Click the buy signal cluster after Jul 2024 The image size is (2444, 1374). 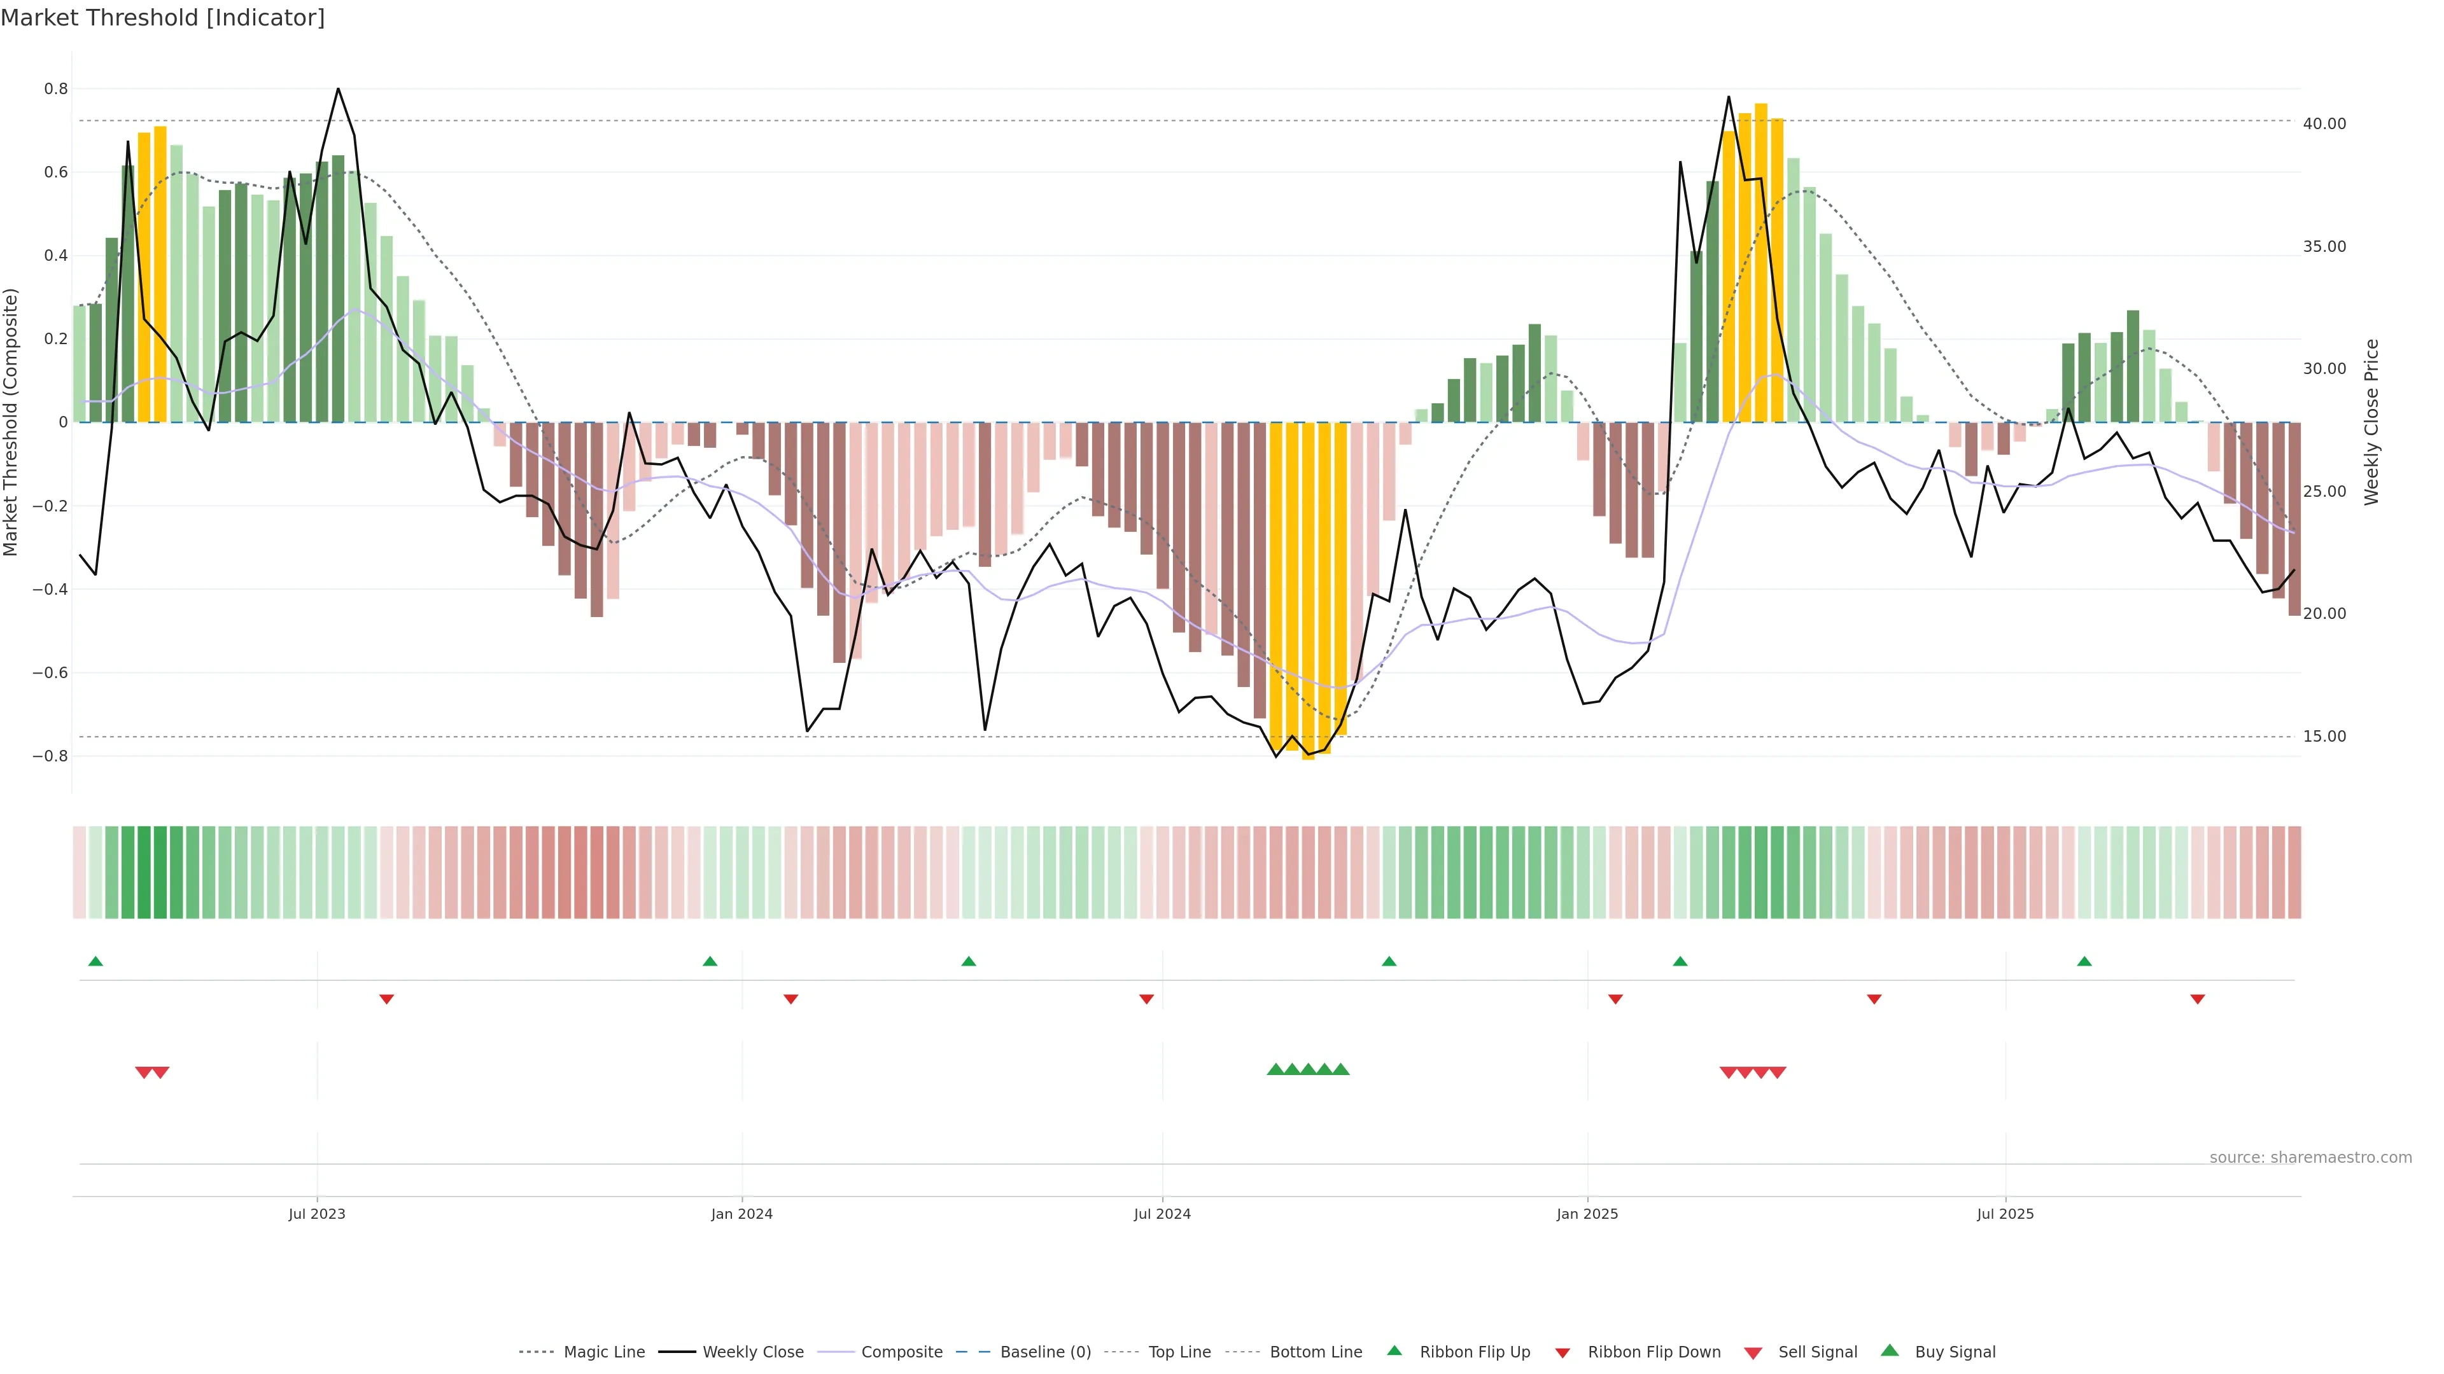click(1307, 1069)
